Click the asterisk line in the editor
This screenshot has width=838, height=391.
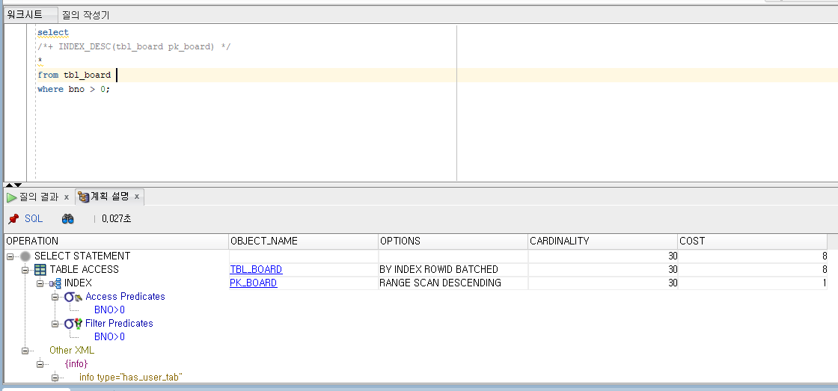(40, 61)
